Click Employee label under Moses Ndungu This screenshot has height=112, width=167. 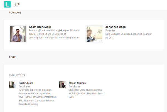click(x=74, y=86)
